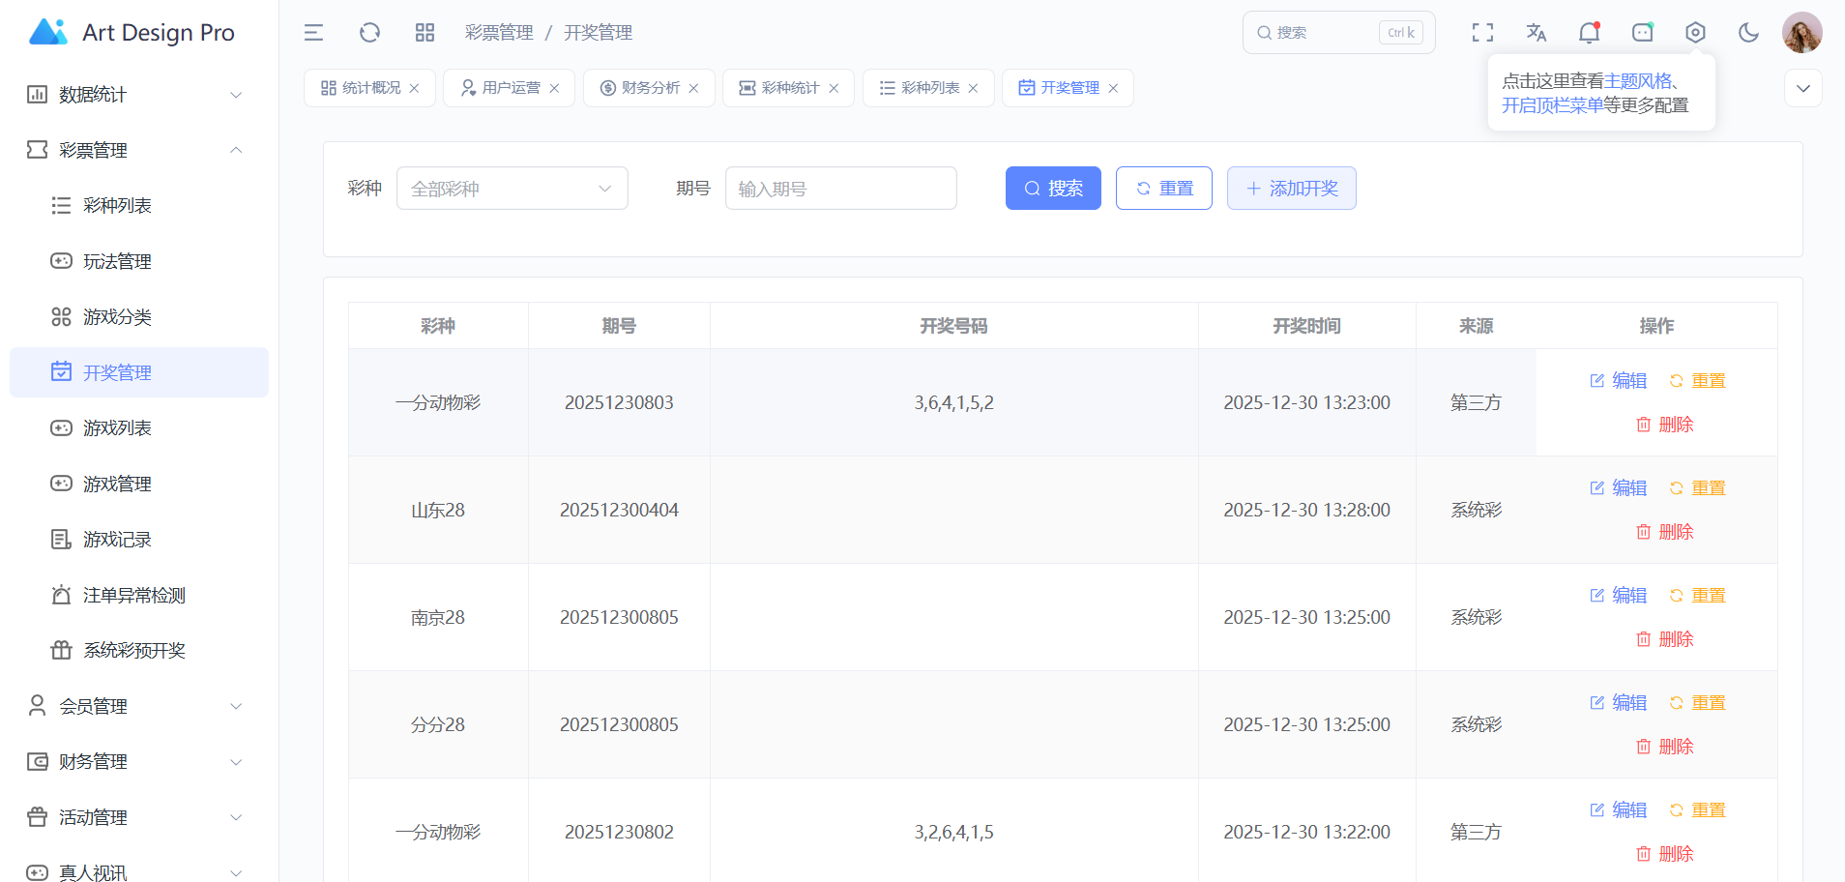Open the quick-access grid icon

(x=425, y=33)
